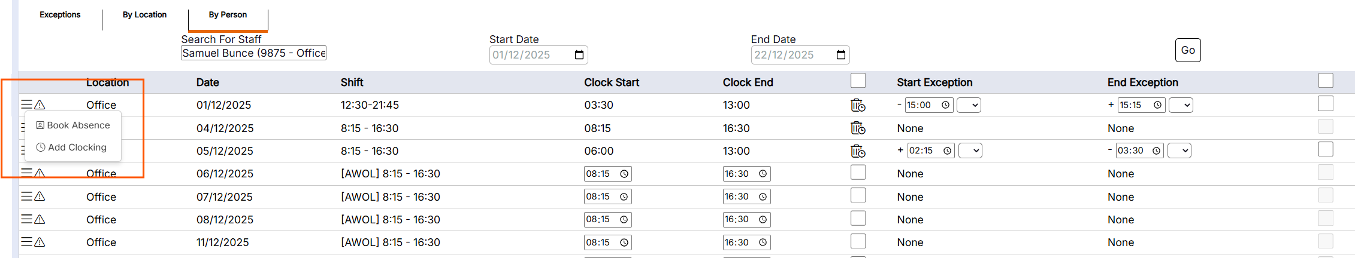The image size is (1355, 258).
Task: Select Book Absence from the row menu
Action: (x=73, y=125)
